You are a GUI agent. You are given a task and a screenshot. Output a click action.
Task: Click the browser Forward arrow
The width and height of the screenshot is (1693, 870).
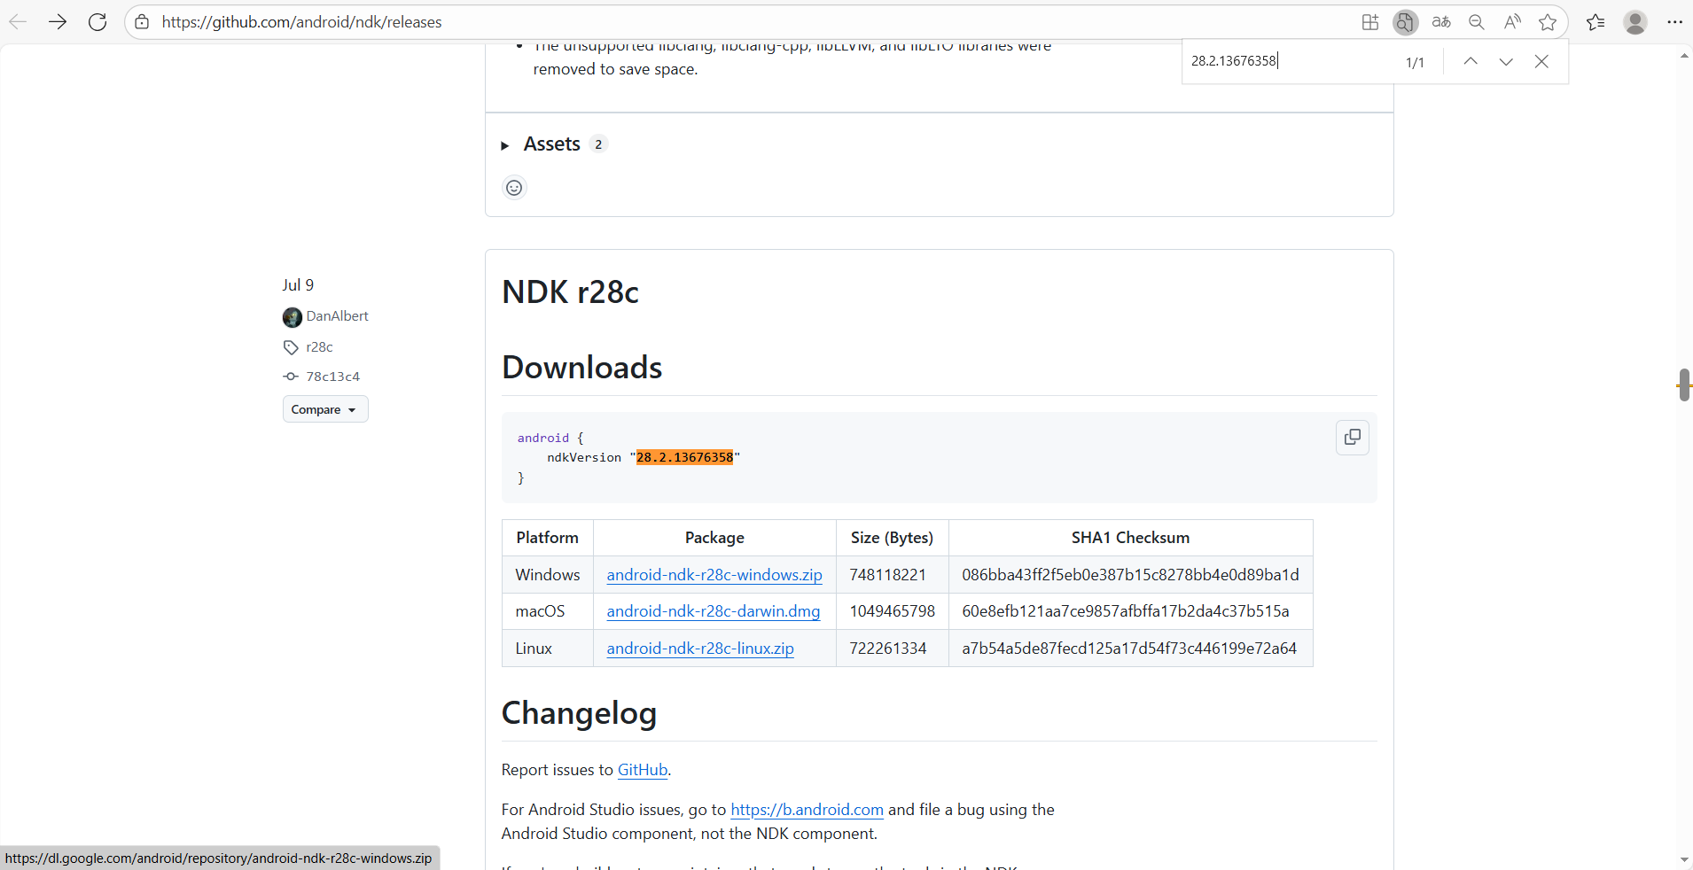tap(58, 22)
